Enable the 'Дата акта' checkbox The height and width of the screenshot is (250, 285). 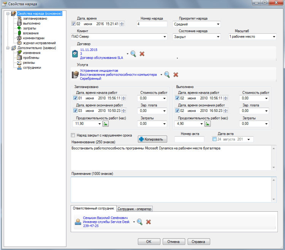214,139
